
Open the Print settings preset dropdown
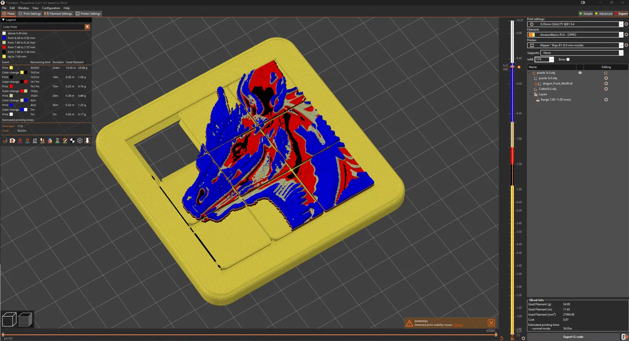tap(621, 24)
